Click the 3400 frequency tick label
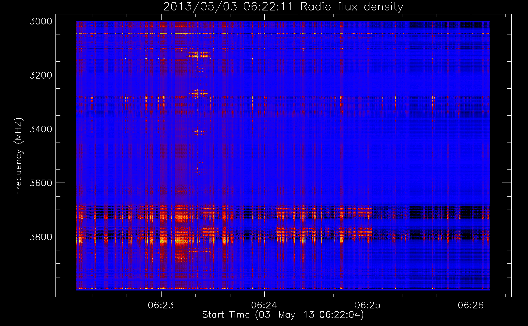 41,129
